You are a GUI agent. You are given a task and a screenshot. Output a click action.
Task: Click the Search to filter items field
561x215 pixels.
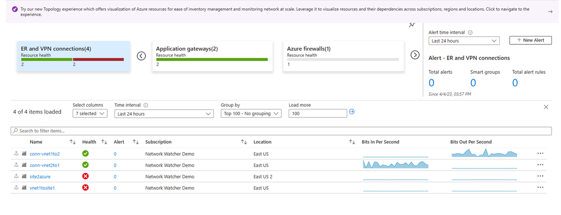[281, 131]
